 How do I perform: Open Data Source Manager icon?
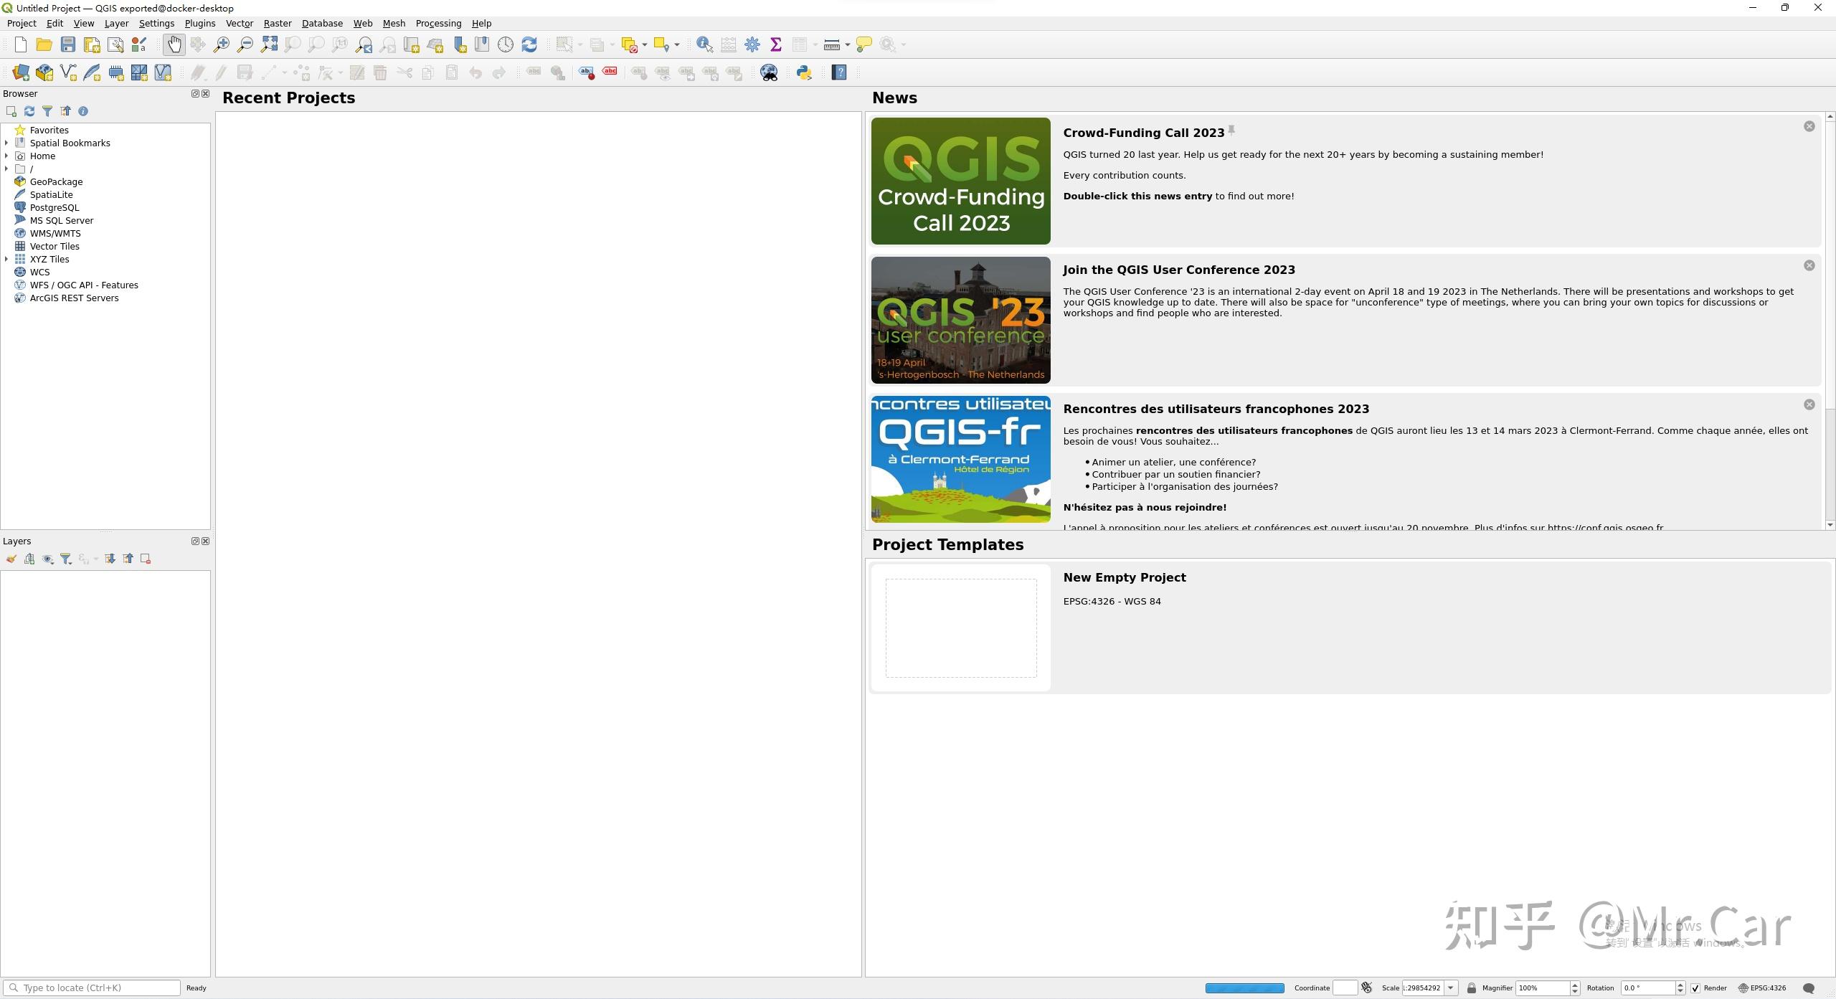pyautogui.click(x=21, y=72)
